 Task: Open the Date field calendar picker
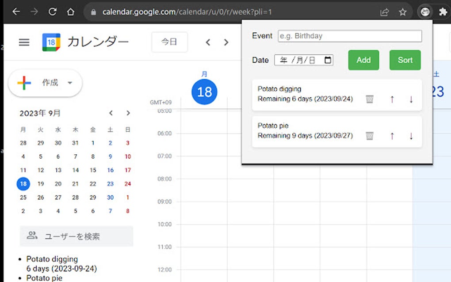(x=328, y=60)
